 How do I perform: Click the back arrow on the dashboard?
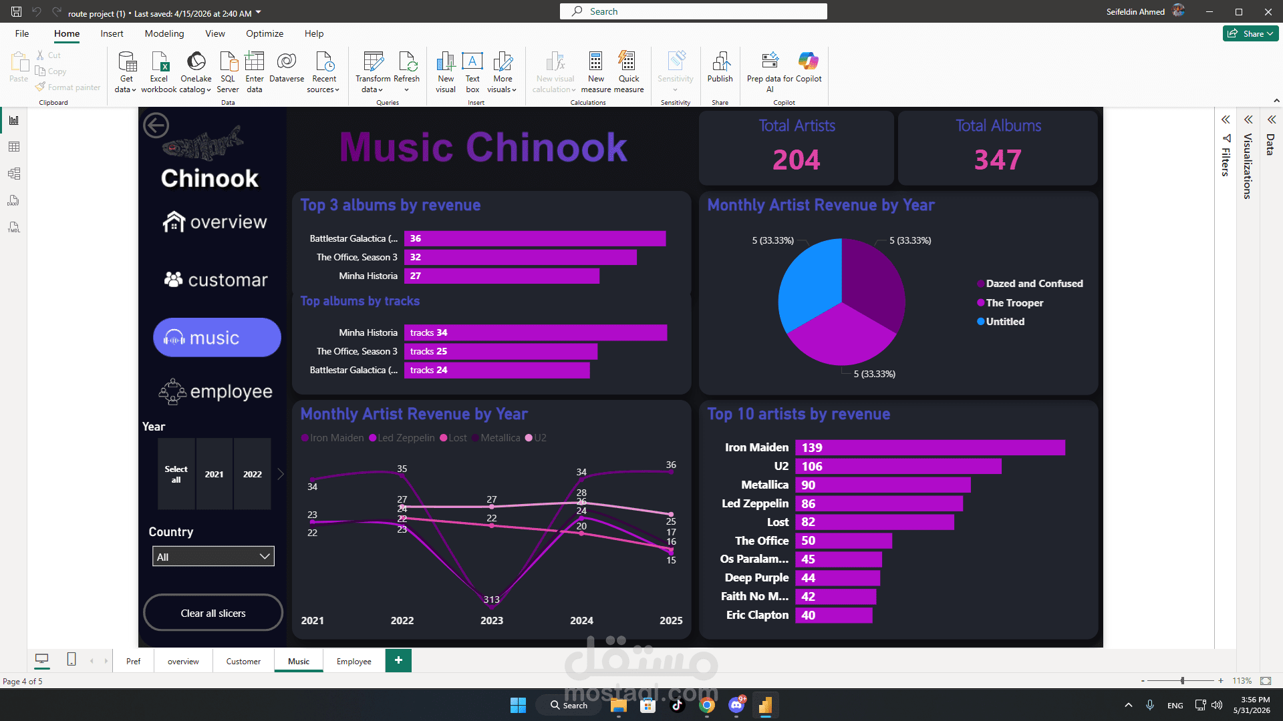[156, 126]
